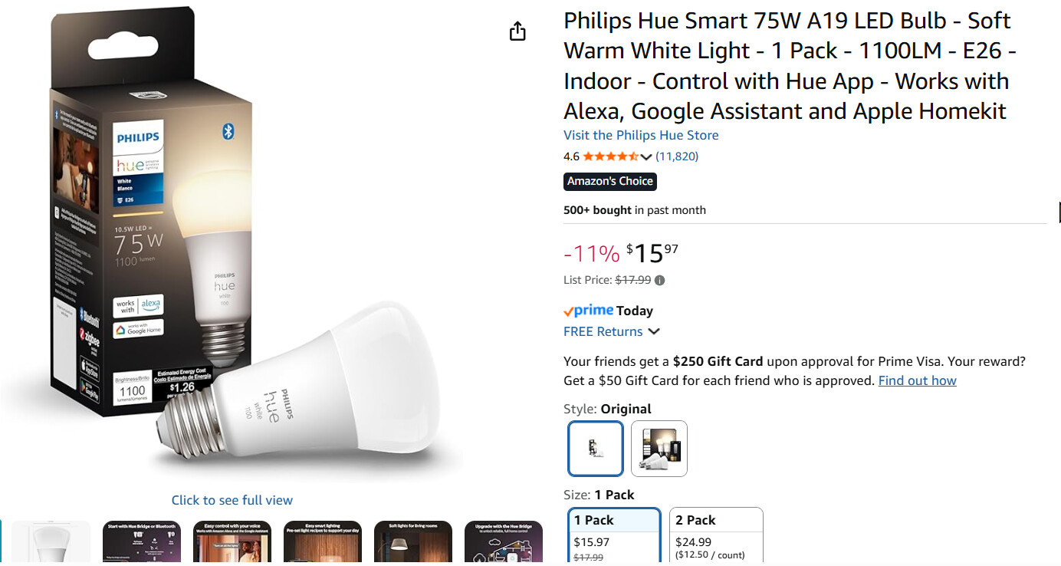Open 'Start with Hue Bridge or Bluetooth' thumbnail
This screenshot has height=566, width=1061.
(141, 543)
